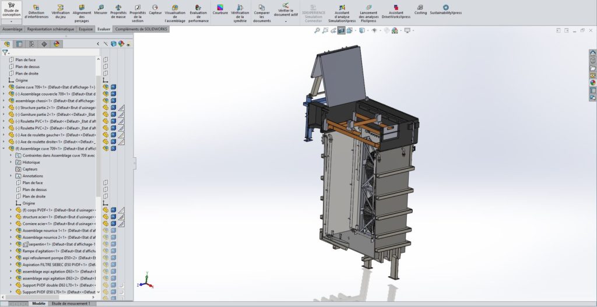Switch to the Esquisse ribbon tab
This screenshot has height=307, width=597.
86,29
